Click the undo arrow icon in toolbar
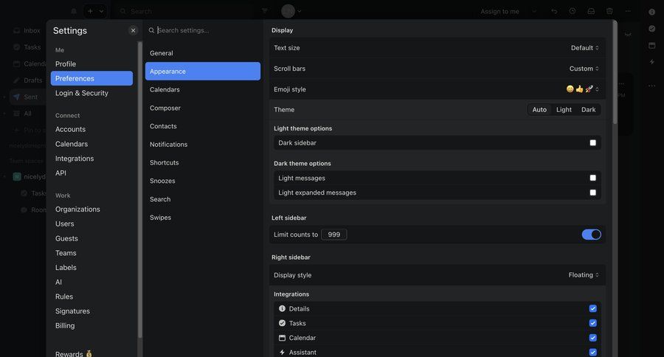The width and height of the screenshot is (664, 357). click(554, 12)
